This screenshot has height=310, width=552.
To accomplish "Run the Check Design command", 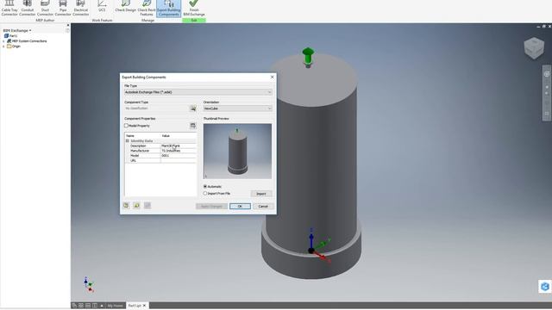I will point(125,7).
